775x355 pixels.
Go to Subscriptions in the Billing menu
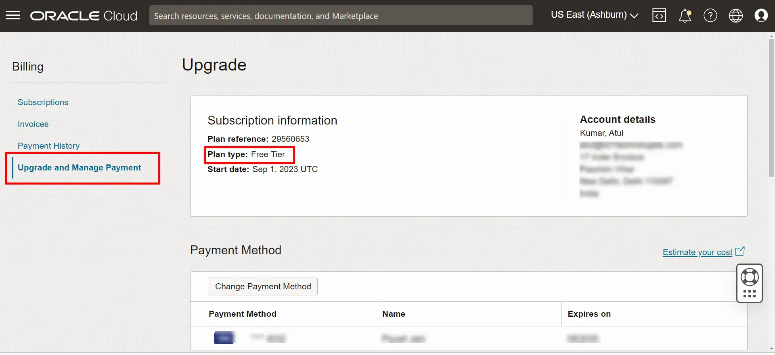(x=43, y=102)
